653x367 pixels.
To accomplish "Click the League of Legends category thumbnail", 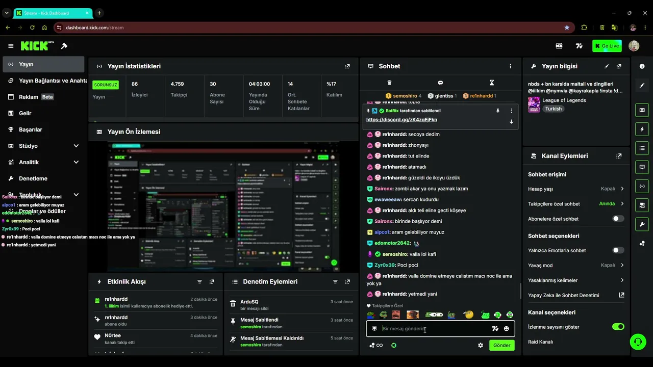I will coord(534,104).
